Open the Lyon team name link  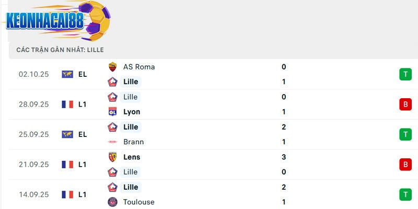[x=132, y=112]
